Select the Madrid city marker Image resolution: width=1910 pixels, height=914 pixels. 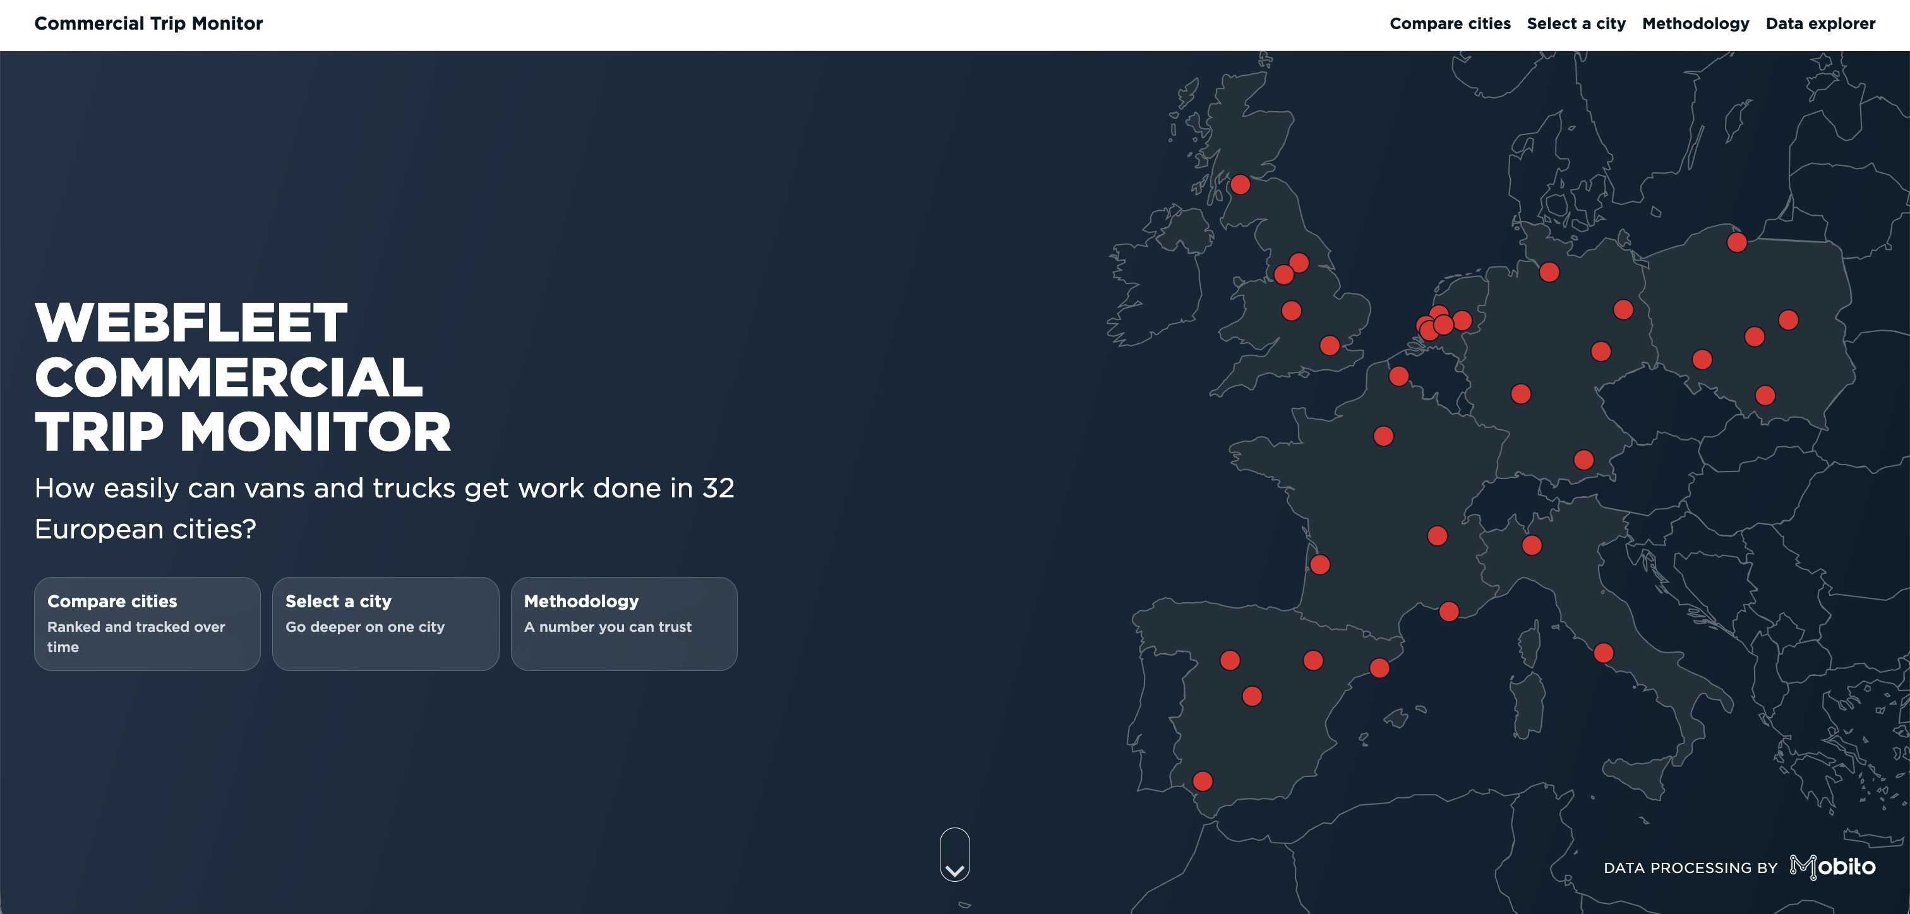point(1252,696)
